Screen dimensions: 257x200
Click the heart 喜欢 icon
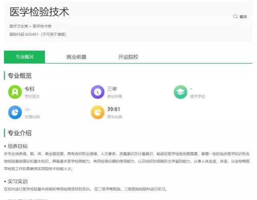tap(236, 16)
